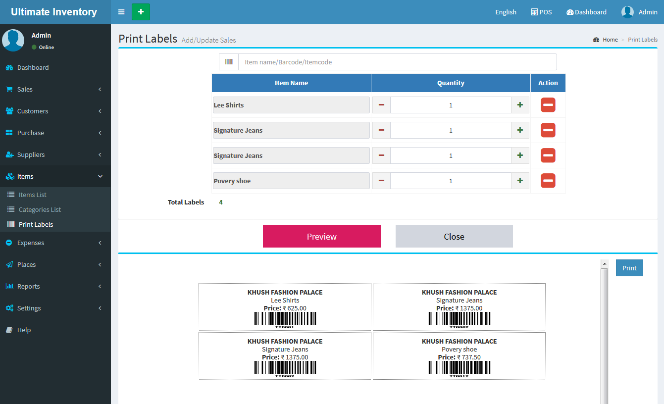Open POS from the top bar
The height and width of the screenshot is (404, 664).
(541, 12)
